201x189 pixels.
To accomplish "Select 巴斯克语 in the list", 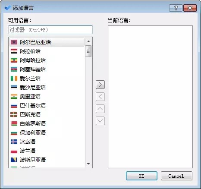I will tap(47, 115).
